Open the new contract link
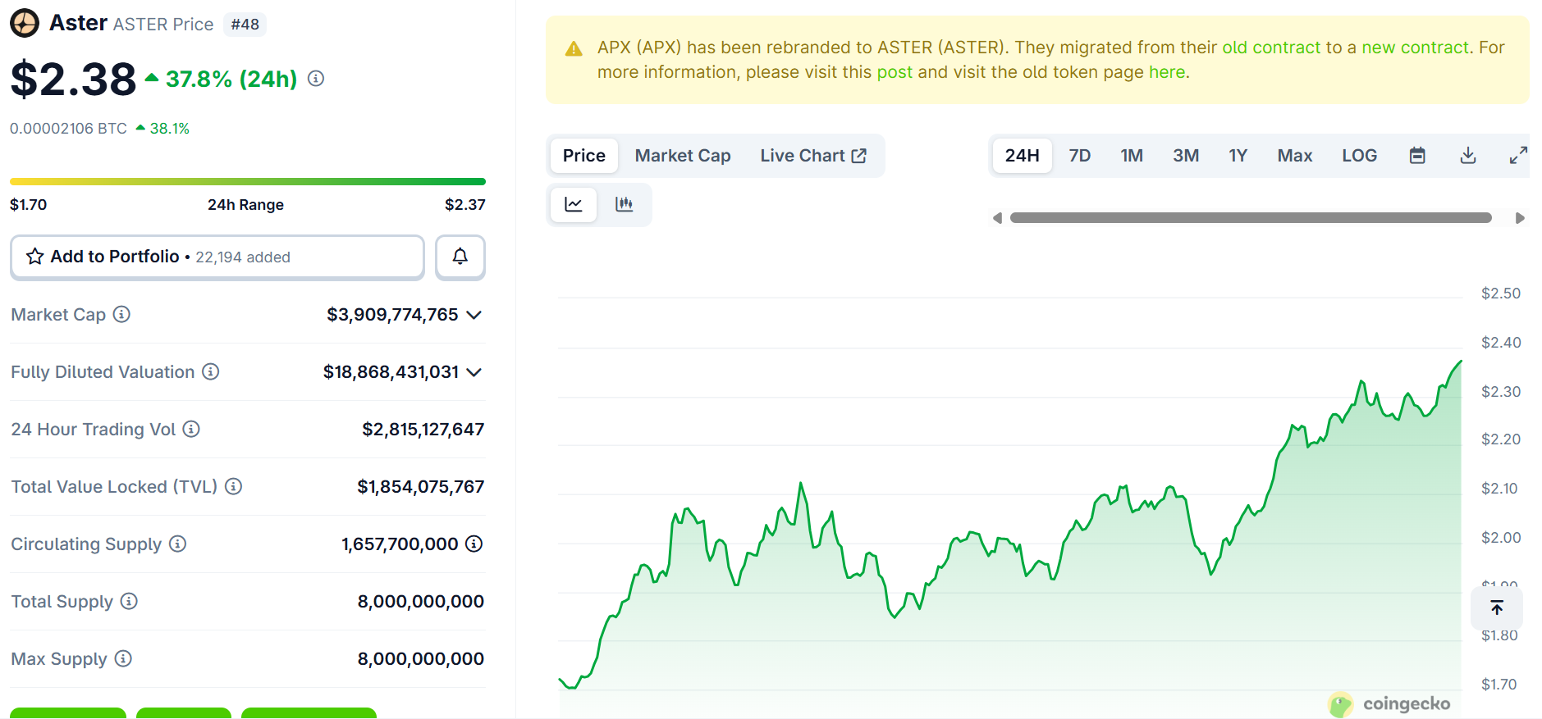Viewport: 1542px width, 719px height. [x=1415, y=48]
